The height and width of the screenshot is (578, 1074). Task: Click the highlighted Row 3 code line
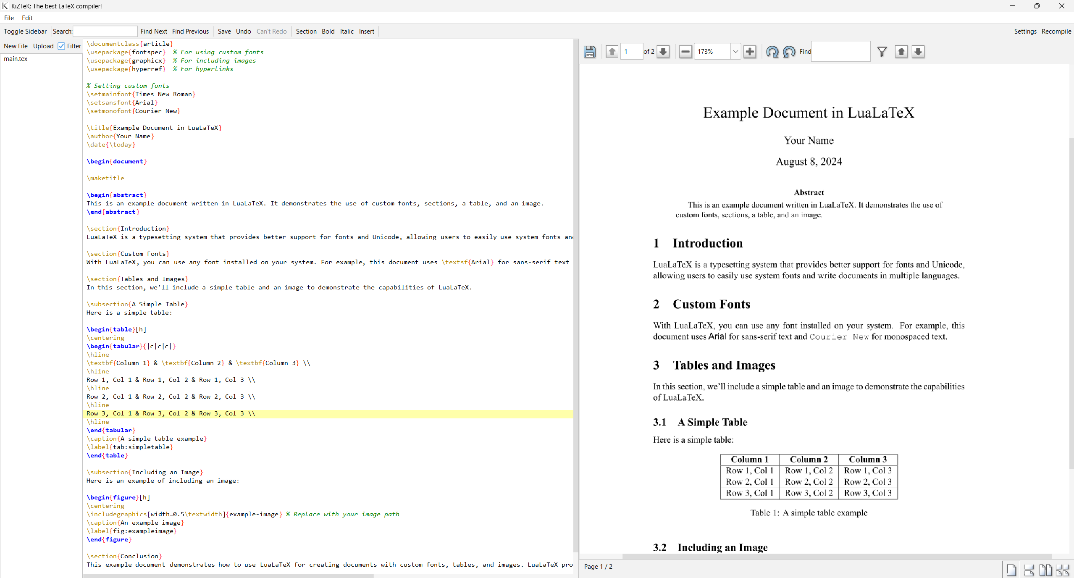tap(328, 413)
